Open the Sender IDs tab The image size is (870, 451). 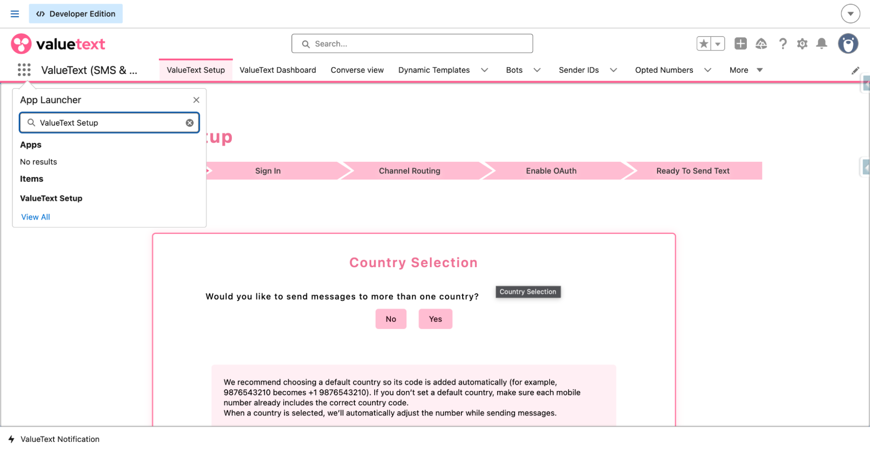(x=578, y=70)
